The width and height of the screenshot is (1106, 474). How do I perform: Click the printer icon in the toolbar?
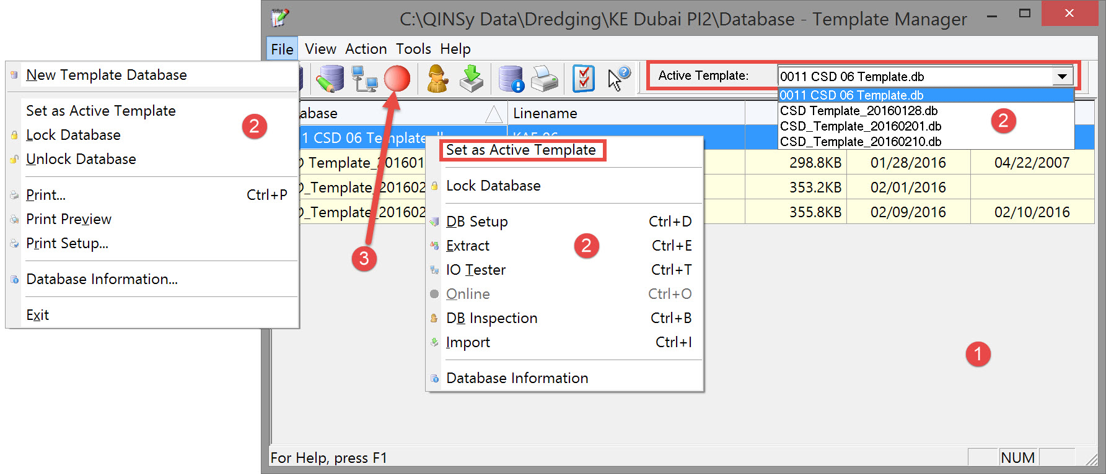tap(545, 79)
